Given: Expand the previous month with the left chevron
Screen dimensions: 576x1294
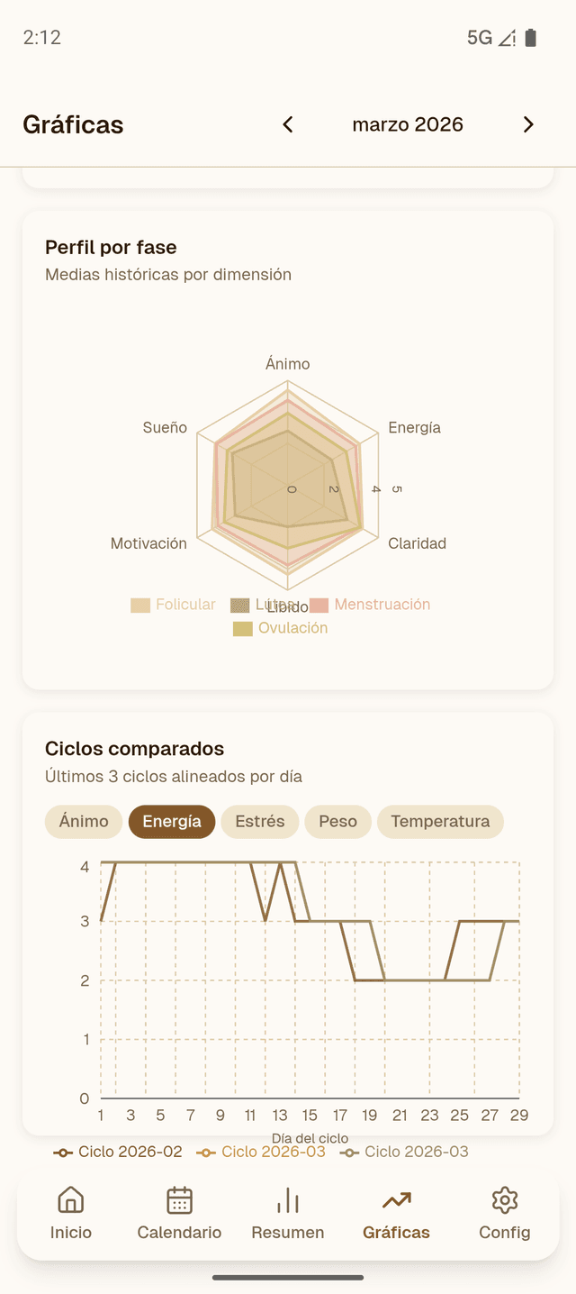Looking at the screenshot, I should (287, 124).
